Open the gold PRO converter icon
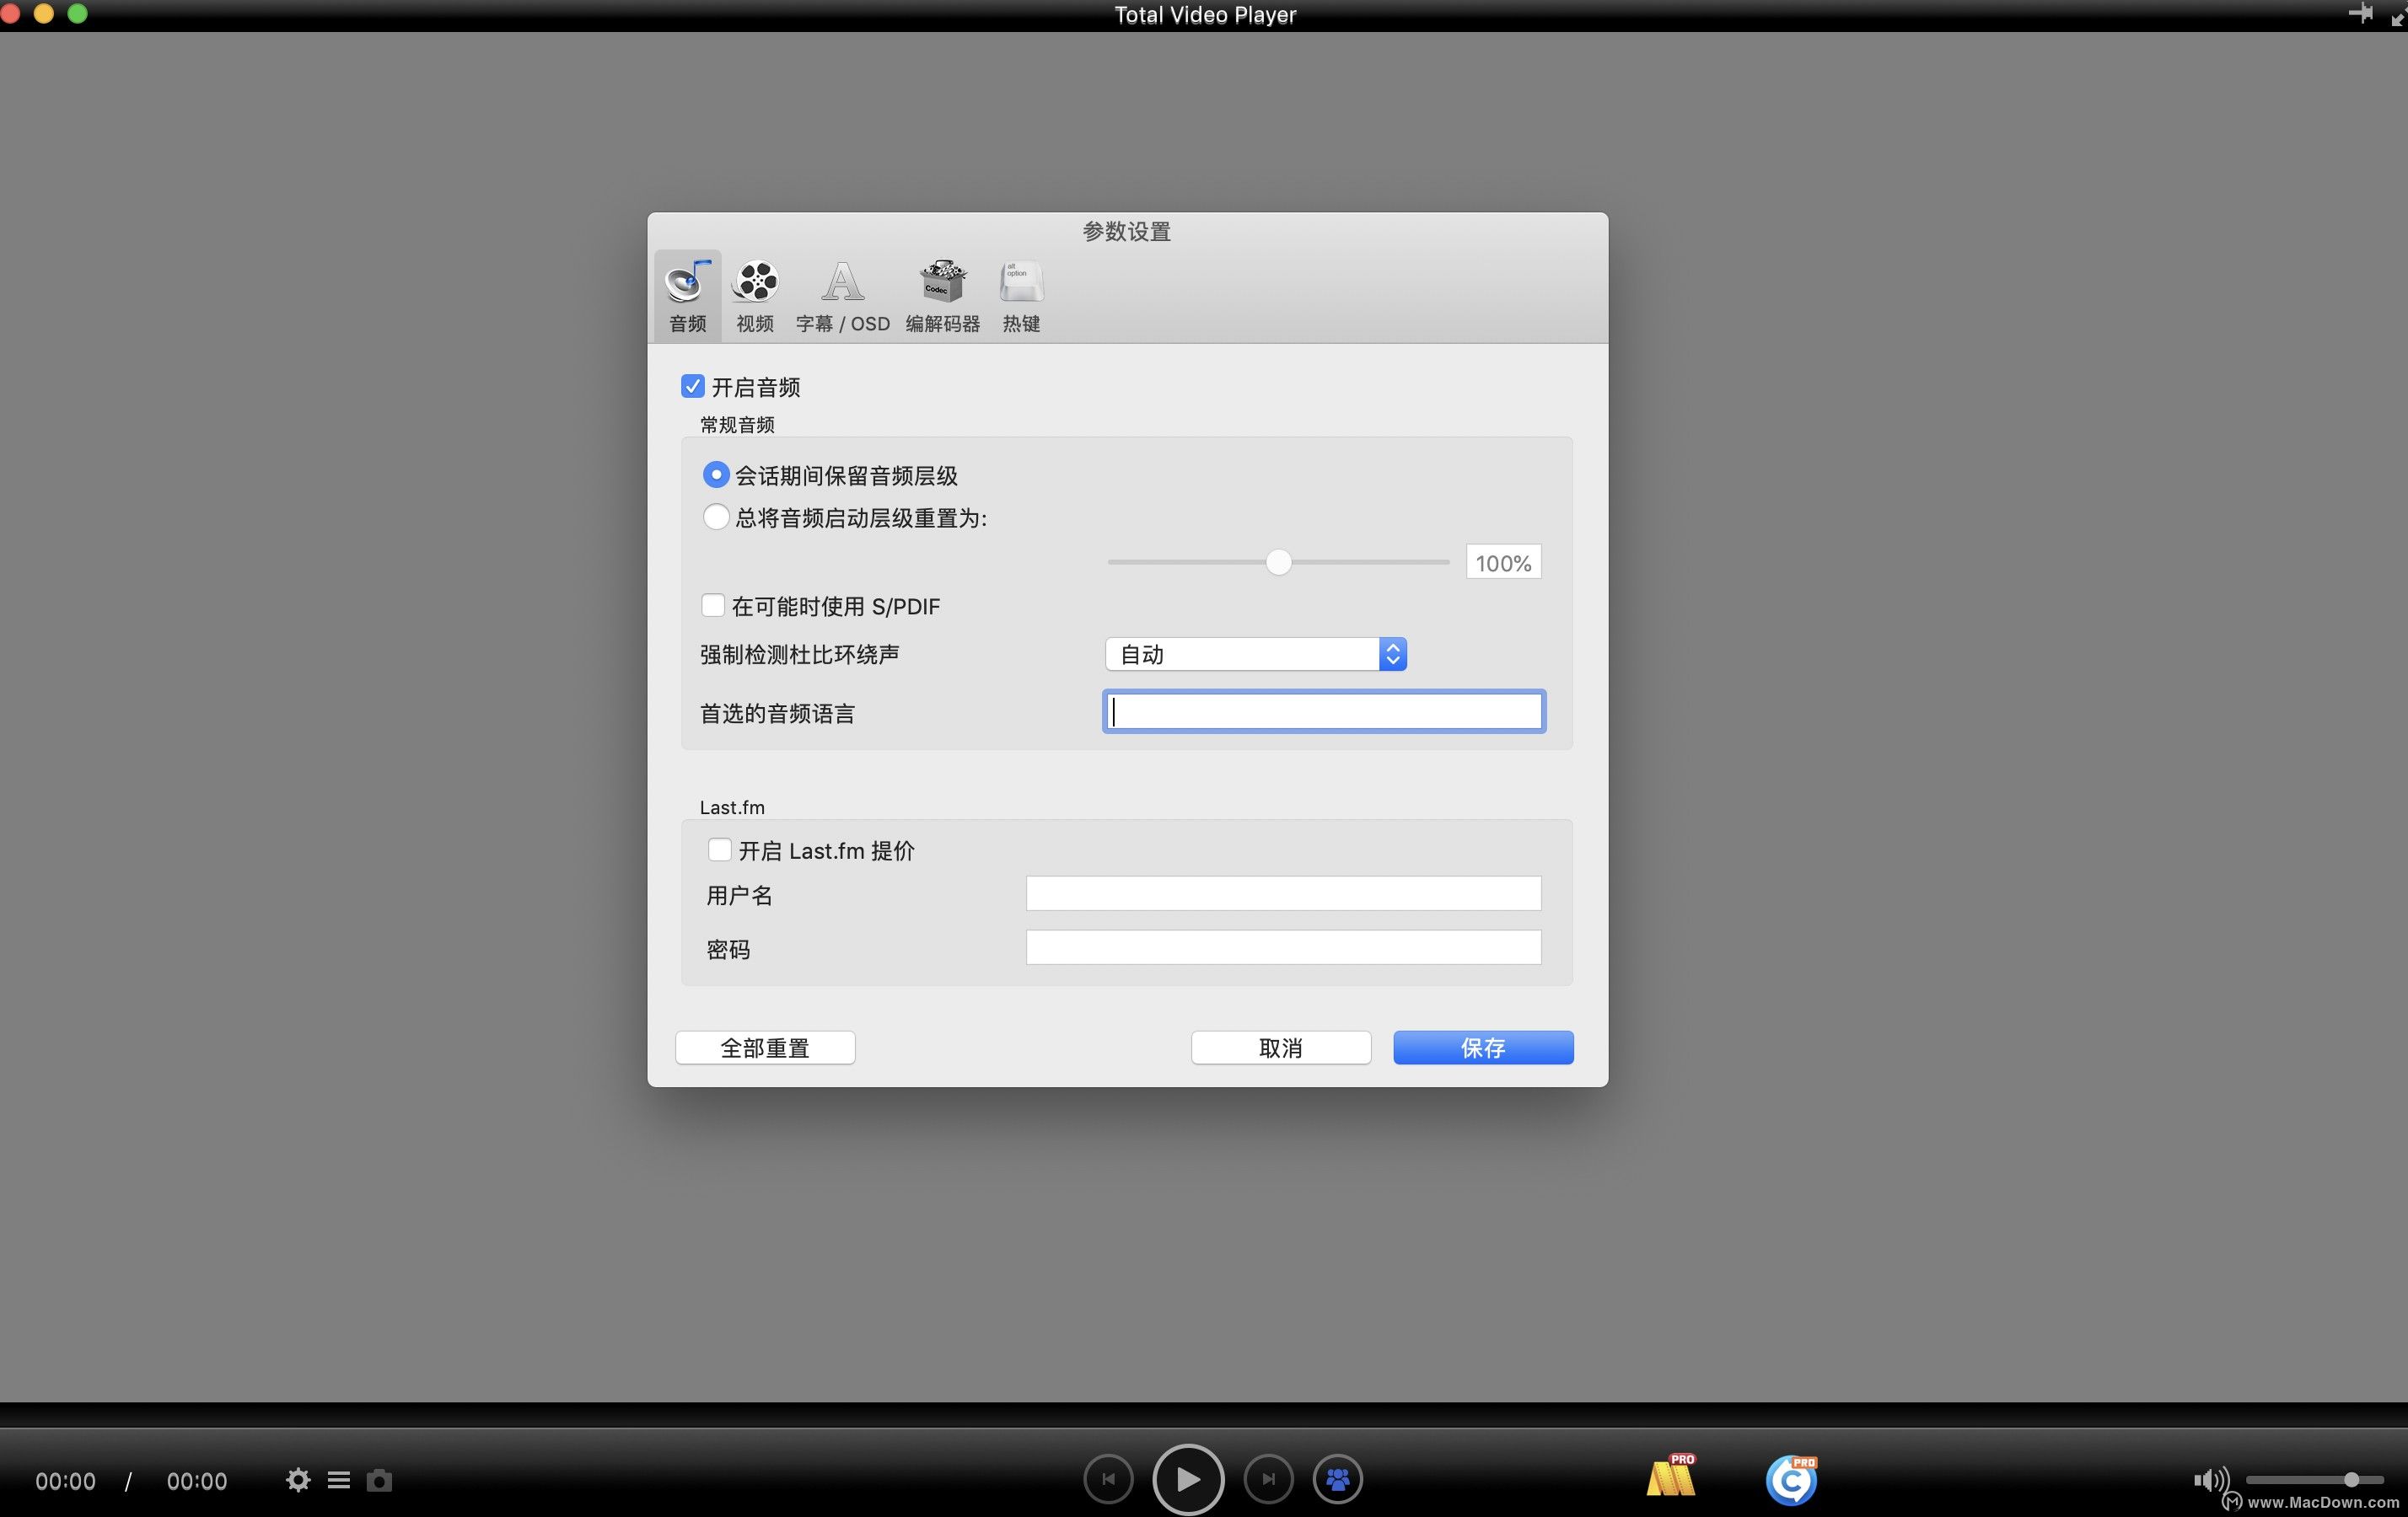Viewport: 2408px width, 1517px height. [1671, 1477]
